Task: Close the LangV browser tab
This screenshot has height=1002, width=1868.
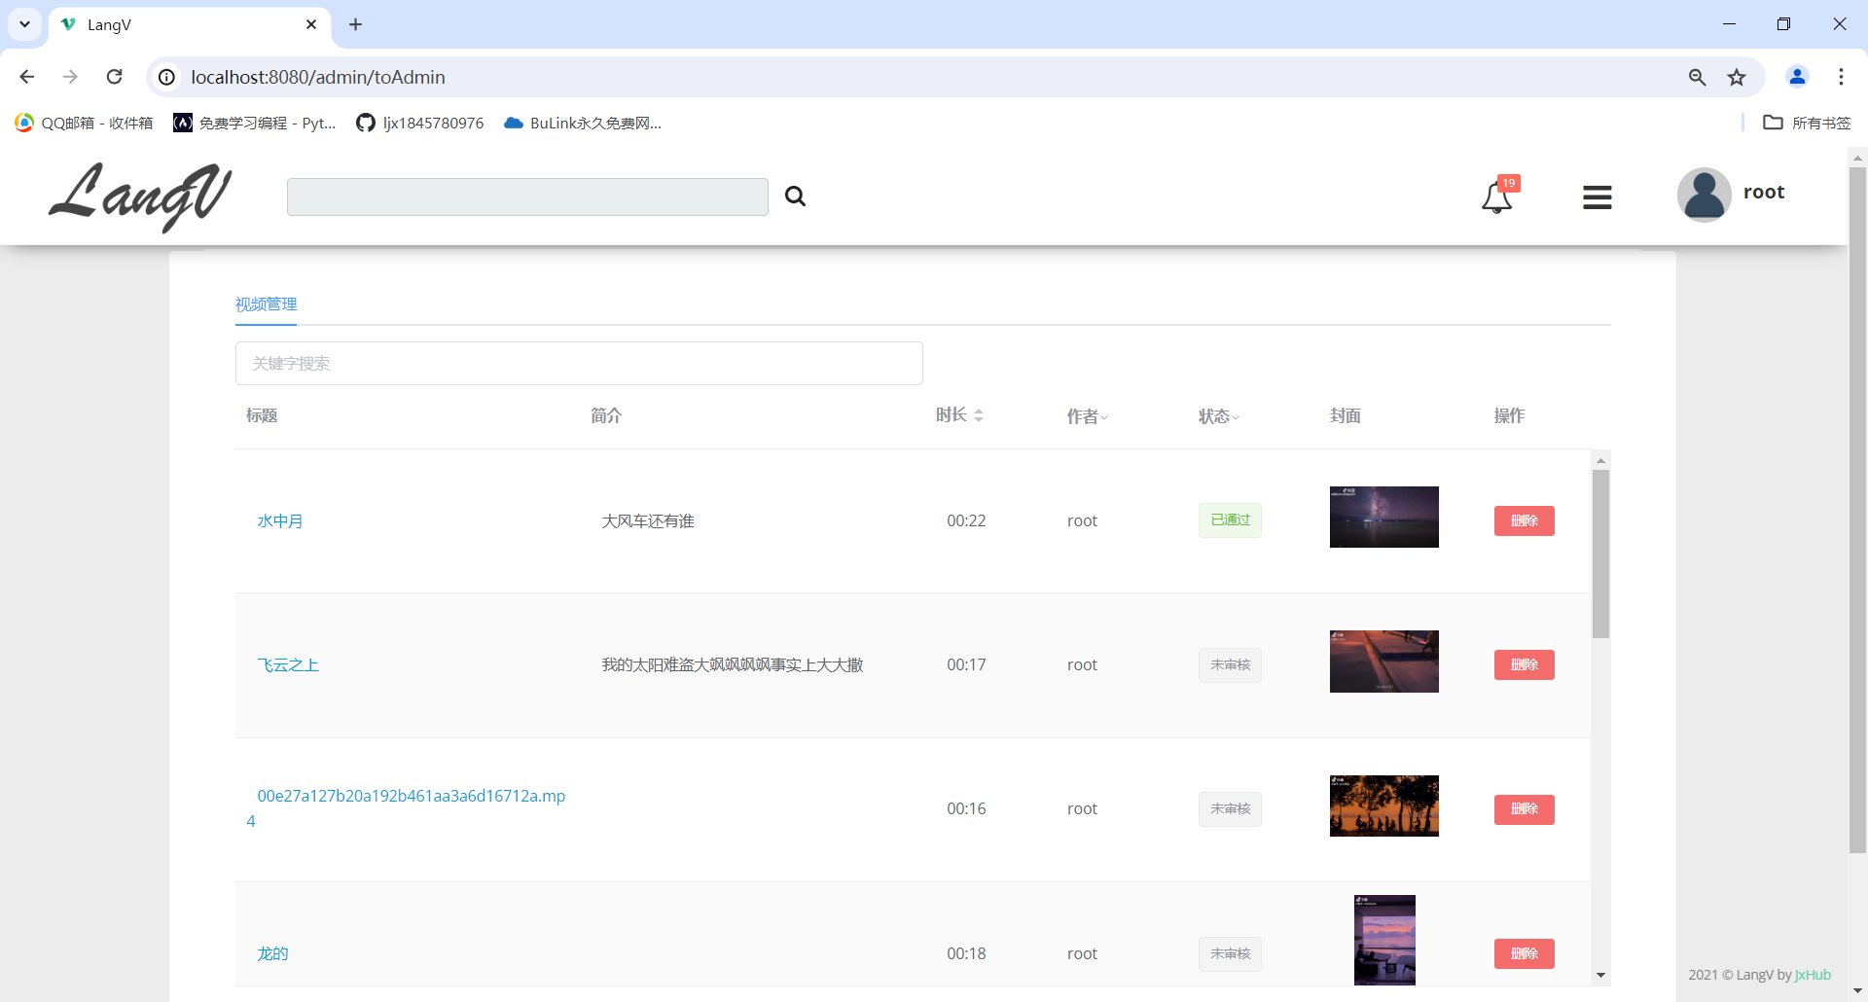Action: [311, 24]
